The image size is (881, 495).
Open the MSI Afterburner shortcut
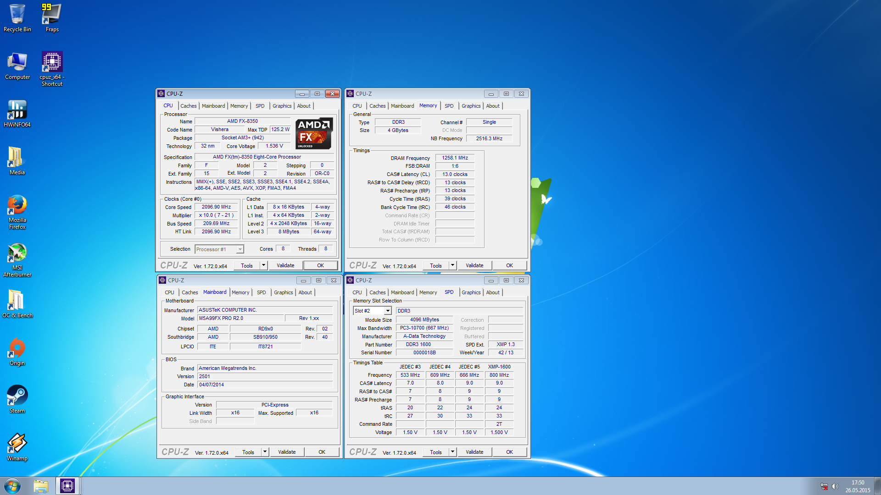[x=17, y=260]
